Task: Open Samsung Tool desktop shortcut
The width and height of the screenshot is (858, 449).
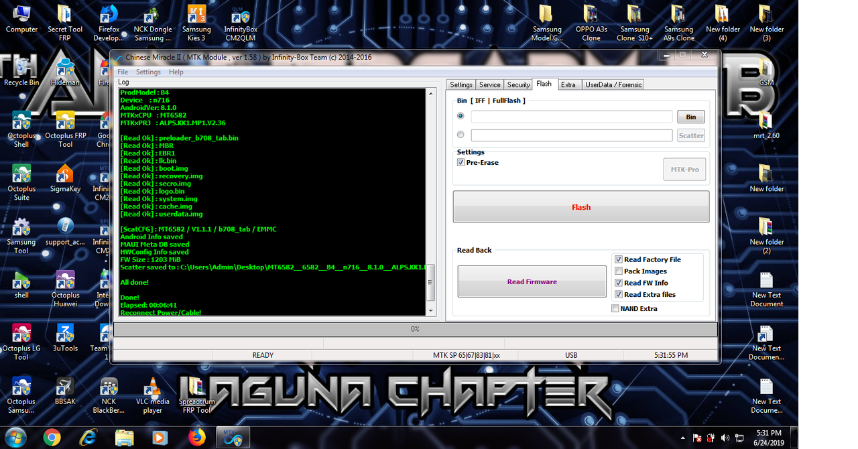Action: pos(21,236)
